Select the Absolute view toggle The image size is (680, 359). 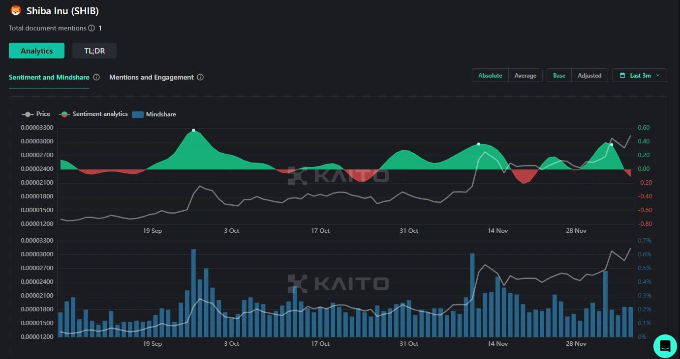point(490,76)
